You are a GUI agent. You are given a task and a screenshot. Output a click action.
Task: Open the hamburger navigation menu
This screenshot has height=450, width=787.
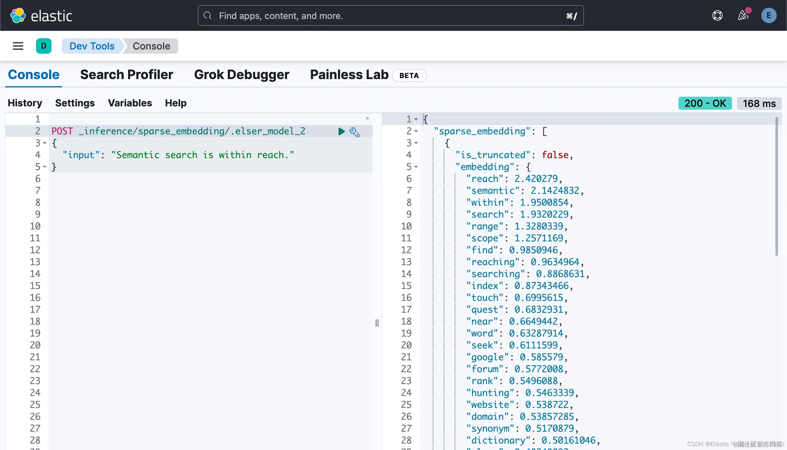pyautogui.click(x=18, y=46)
